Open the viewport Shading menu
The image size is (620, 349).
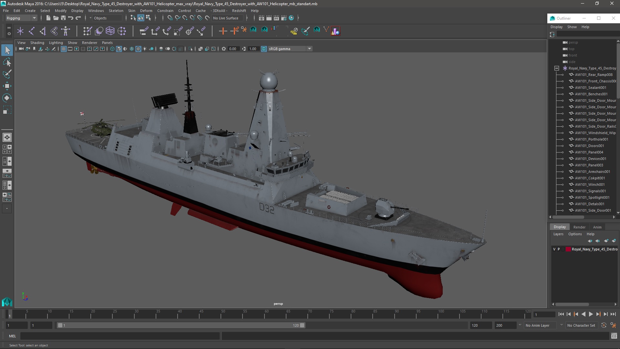(37, 43)
